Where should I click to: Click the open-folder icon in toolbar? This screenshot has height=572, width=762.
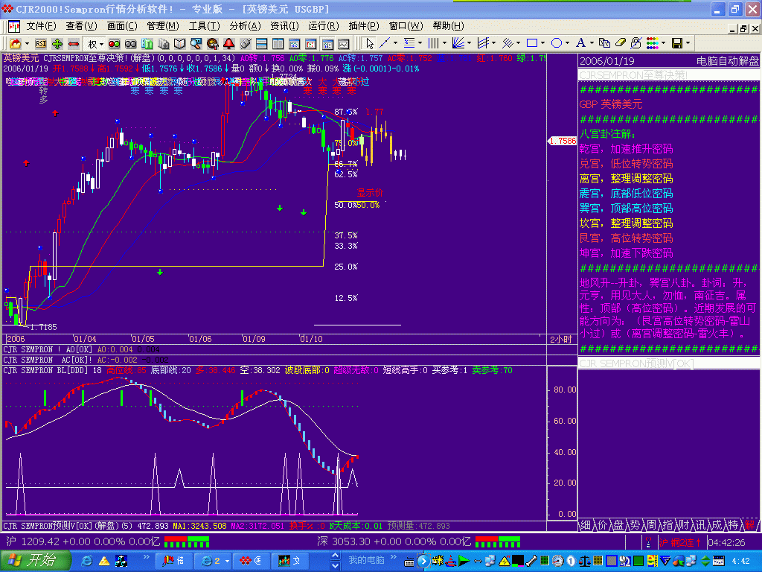coord(15,44)
